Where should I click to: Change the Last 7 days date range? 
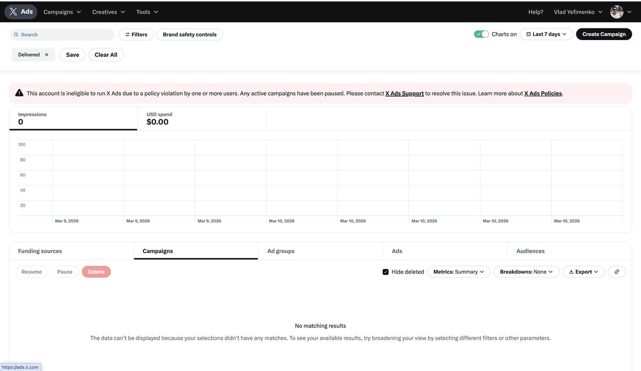coord(546,34)
